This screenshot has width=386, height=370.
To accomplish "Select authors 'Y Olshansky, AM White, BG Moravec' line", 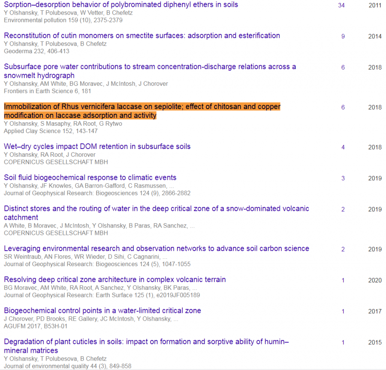I will [x=86, y=84].
